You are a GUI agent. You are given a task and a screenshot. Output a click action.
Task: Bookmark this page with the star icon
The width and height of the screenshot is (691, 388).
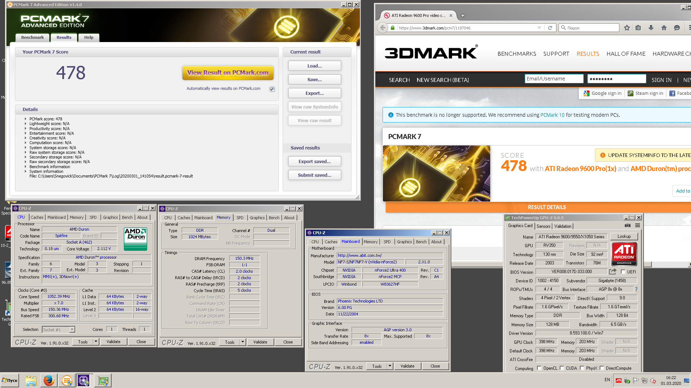click(627, 28)
